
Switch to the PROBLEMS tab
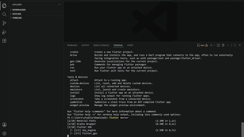coord(72,45)
